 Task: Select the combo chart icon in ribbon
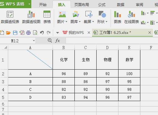point(153,22)
